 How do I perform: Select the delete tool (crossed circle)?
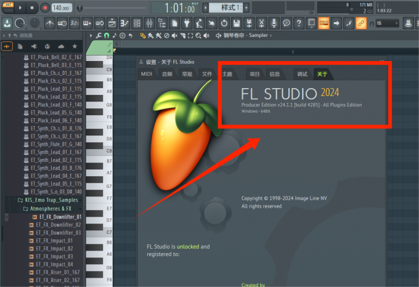click(166, 36)
